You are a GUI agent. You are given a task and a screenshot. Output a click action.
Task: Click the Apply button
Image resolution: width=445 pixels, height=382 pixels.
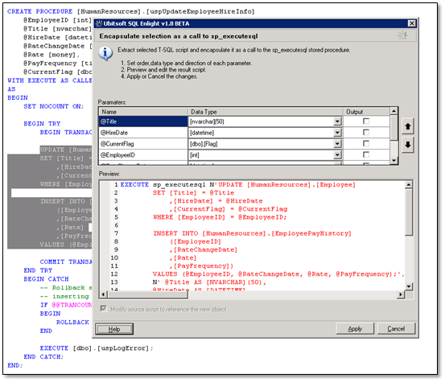point(355,329)
